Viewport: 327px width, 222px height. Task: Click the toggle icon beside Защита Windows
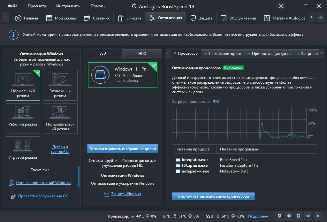[107, 194]
